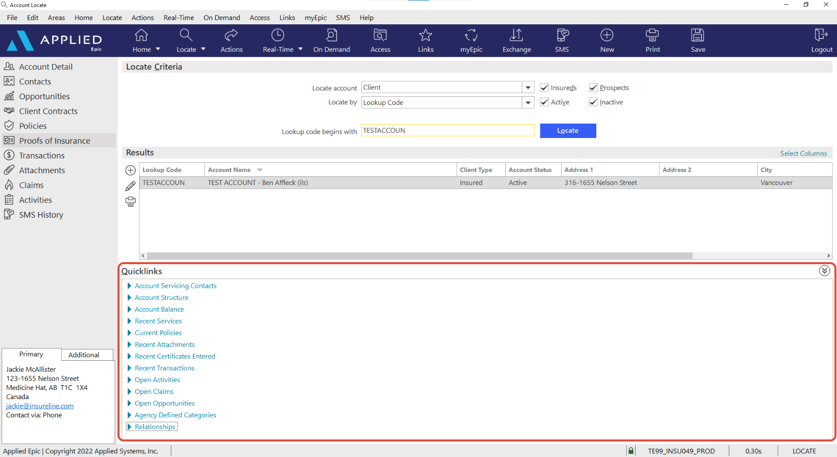
Task: Toggle the Active checkbox
Action: 544,102
